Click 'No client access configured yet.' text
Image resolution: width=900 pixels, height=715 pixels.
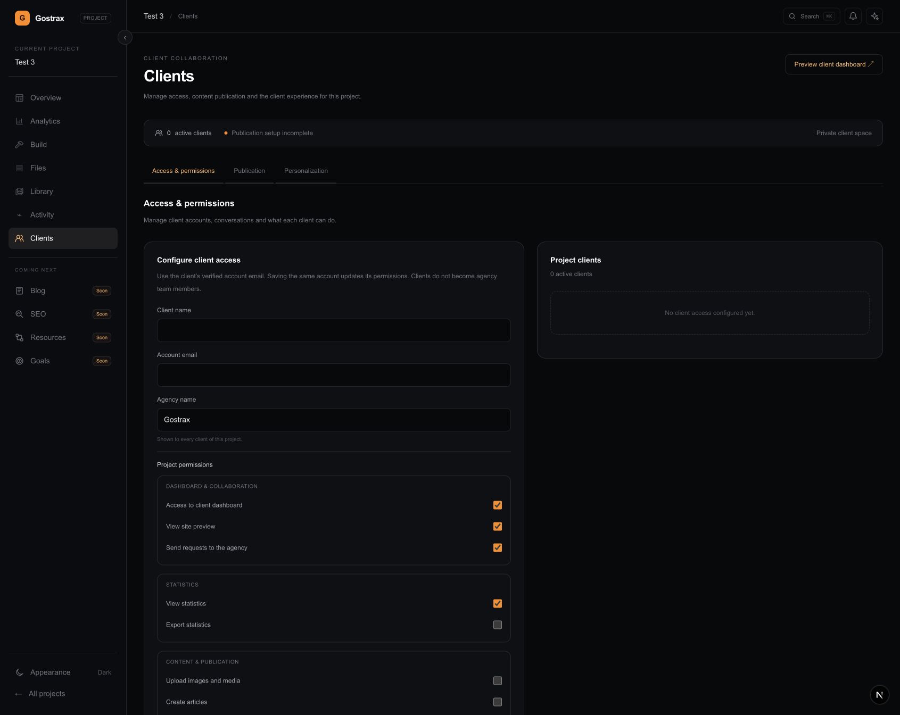(709, 313)
